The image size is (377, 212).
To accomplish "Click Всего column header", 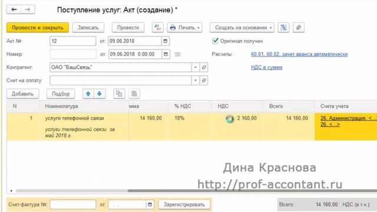I will (x=288, y=106).
